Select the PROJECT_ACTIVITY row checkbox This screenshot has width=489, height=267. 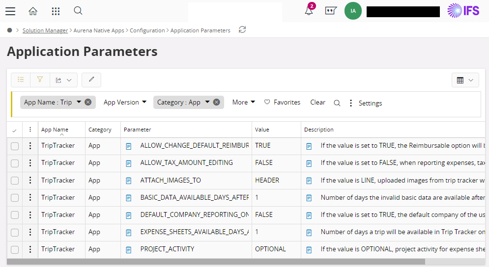(x=15, y=249)
